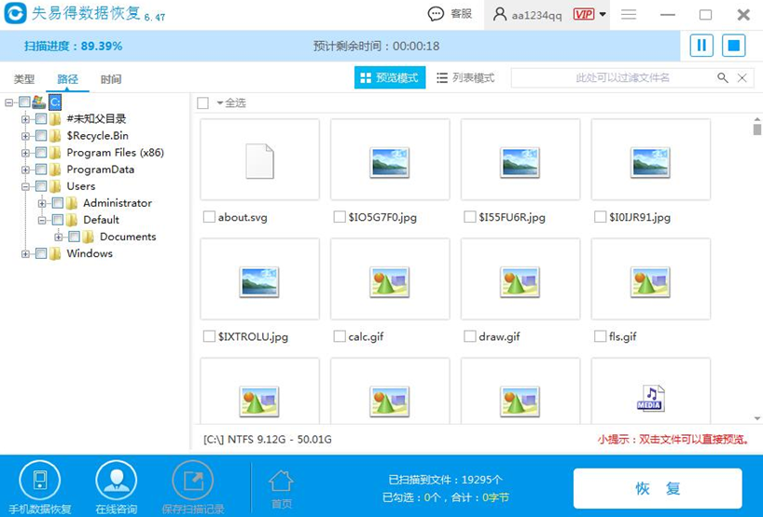Collapse the C: drive root node
This screenshot has width=763, height=517.
click(x=8, y=102)
